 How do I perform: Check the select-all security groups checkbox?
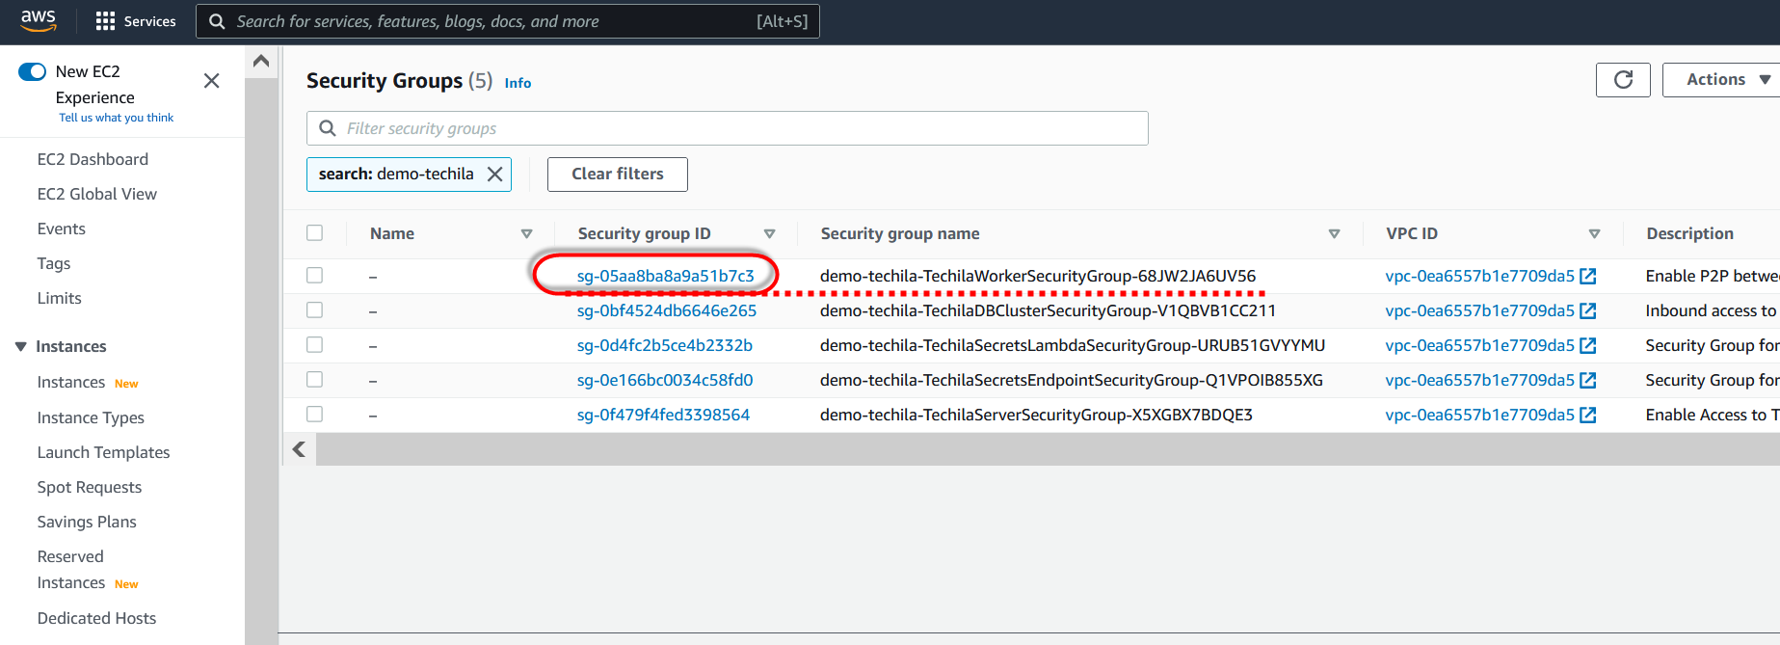[x=315, y=233]
